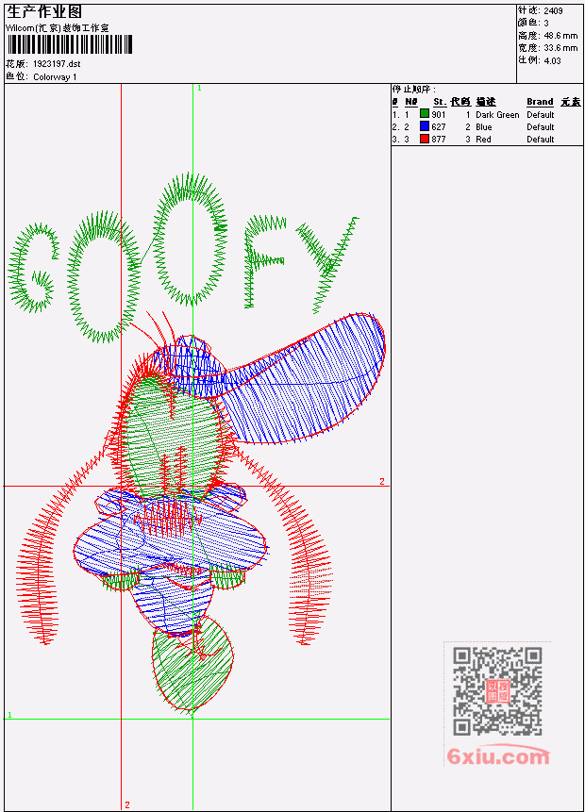Click the 'N#' column header
Screen dimensions: 585x812
tap(410, 102)
